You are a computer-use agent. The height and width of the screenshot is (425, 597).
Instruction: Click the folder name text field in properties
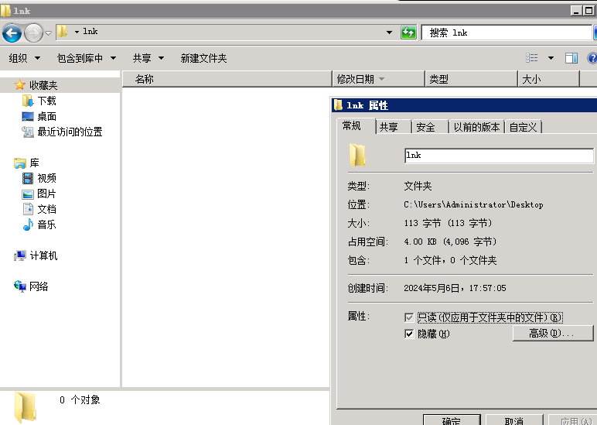point(498,155)
